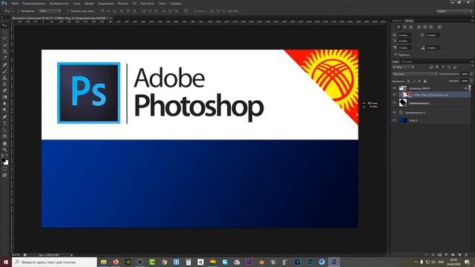Image resolution: width=475 pixels, height=267 pixels.
Task: Select the Eyedropper tool
Action: [4, 58]
